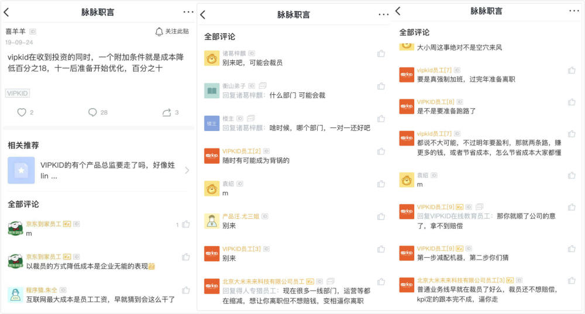
Task: Open reply icon beside 衡山弟子 name
Action: (263, 86)
